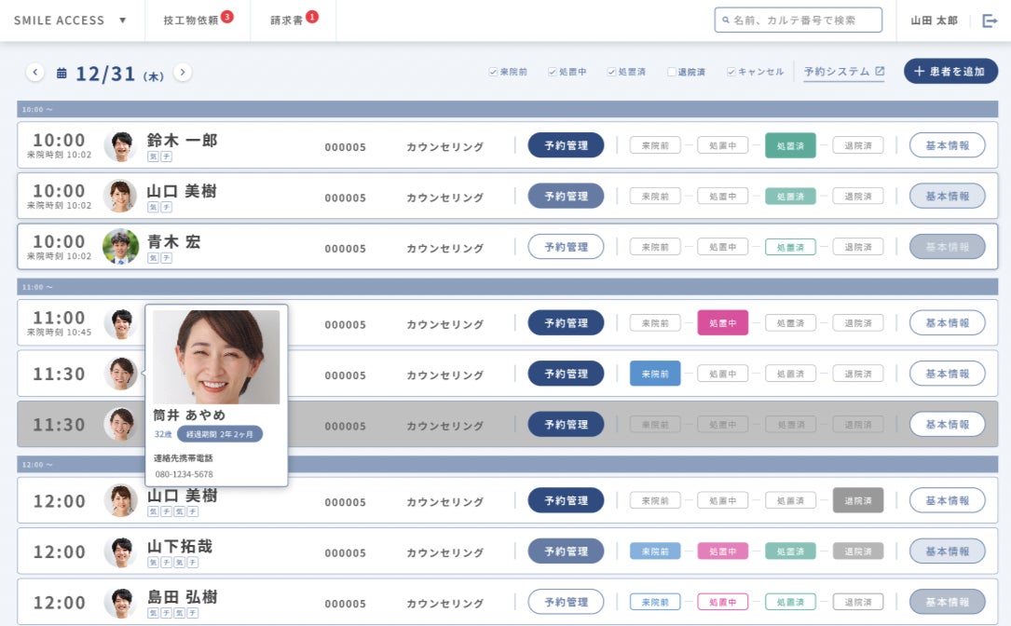The height and width of the screenshot is (626, 1011).
Task: Click the avatar of 青木 宏
Action: tap(121, 246)
